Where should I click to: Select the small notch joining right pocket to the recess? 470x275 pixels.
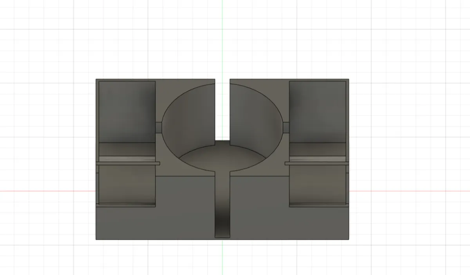[286, 127]
